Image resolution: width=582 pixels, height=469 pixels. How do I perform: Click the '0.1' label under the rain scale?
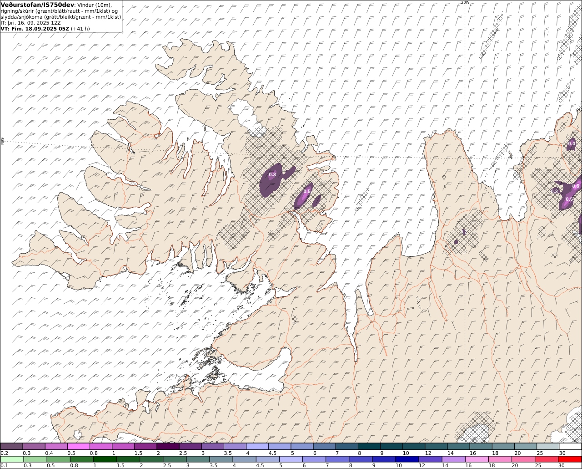(4, 465)
